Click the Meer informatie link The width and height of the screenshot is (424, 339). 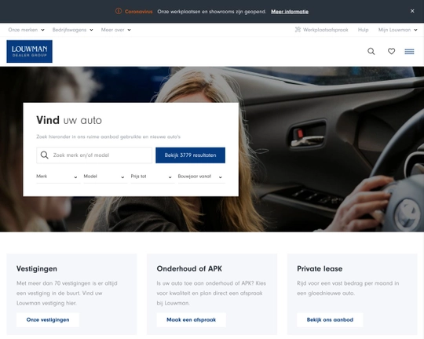pos(290,12)
